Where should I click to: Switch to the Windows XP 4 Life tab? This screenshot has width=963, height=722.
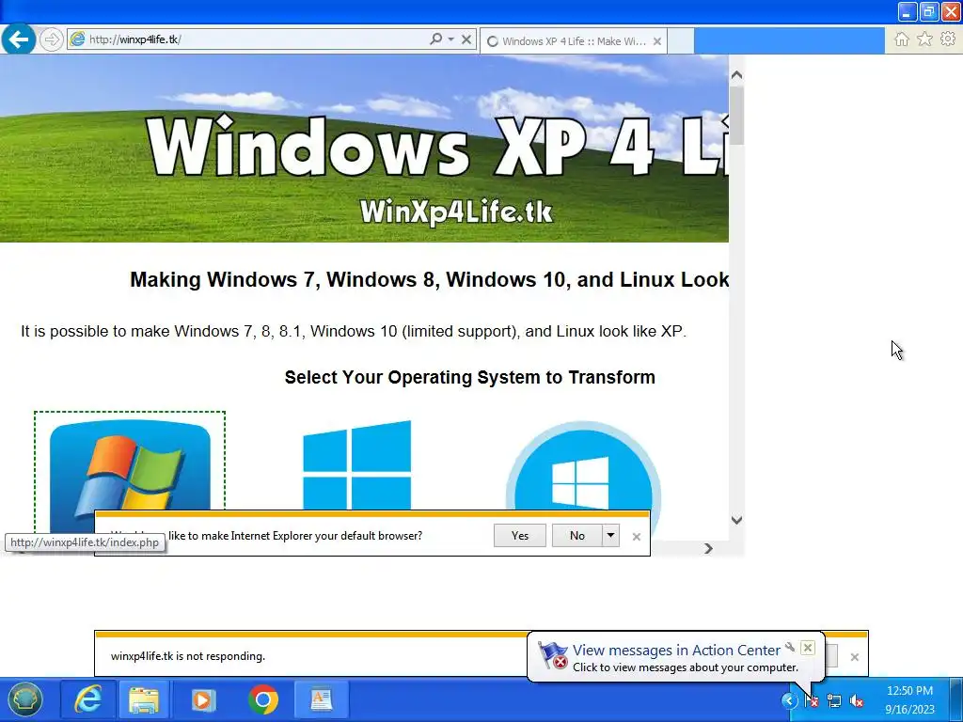(573, 41)
